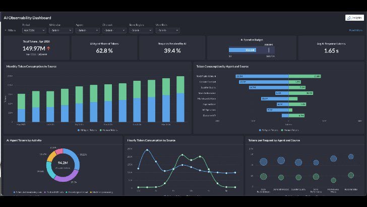
Task: Click the AI Spend vs Budget progress bar
Action: [252, 50]
